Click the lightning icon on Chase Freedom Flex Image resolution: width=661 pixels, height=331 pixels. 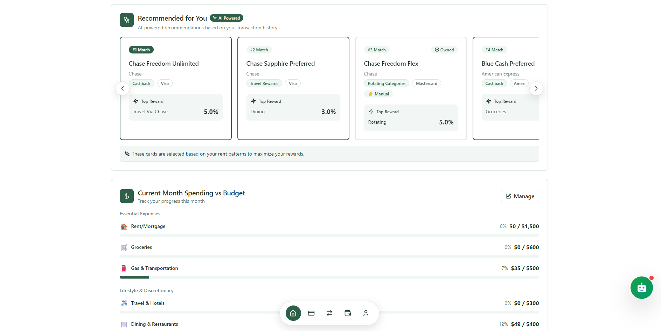(x=371, y=111)
